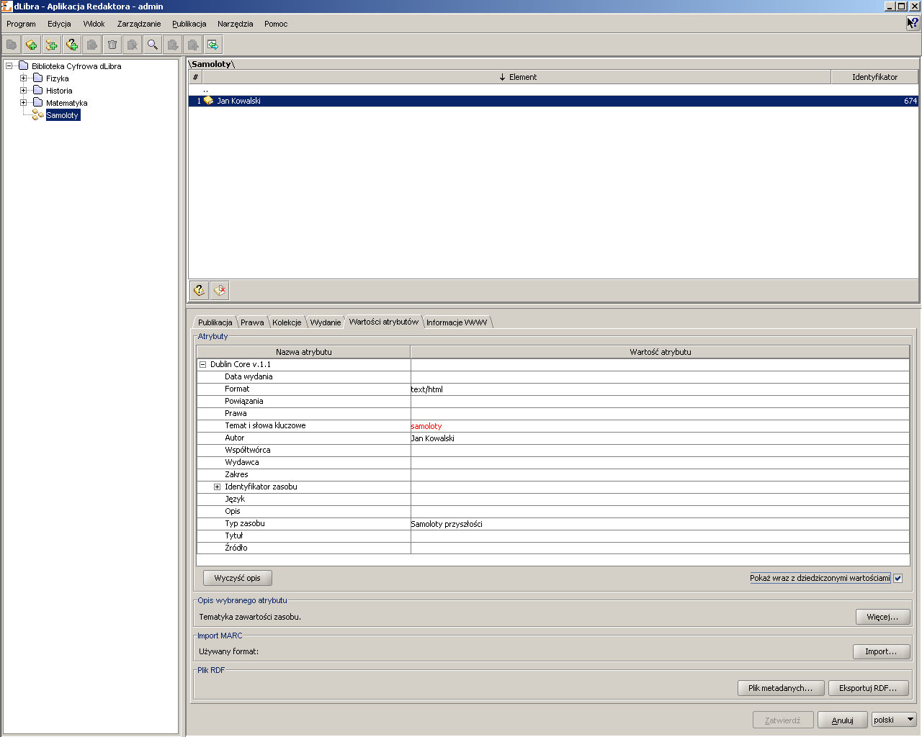The image size is (922, 737).
Task: Click the new publication icon with green plus
Action: (x=32, y=45)
